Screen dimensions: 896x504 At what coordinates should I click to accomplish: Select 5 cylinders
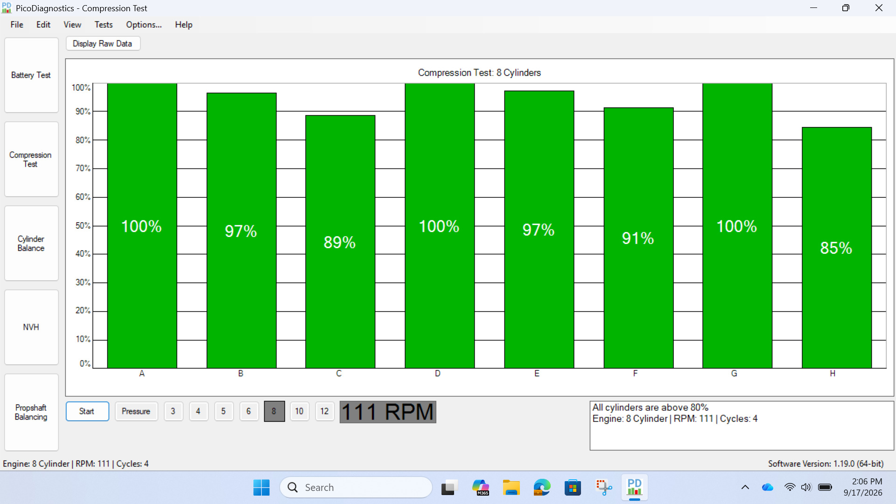click(224, 411)
